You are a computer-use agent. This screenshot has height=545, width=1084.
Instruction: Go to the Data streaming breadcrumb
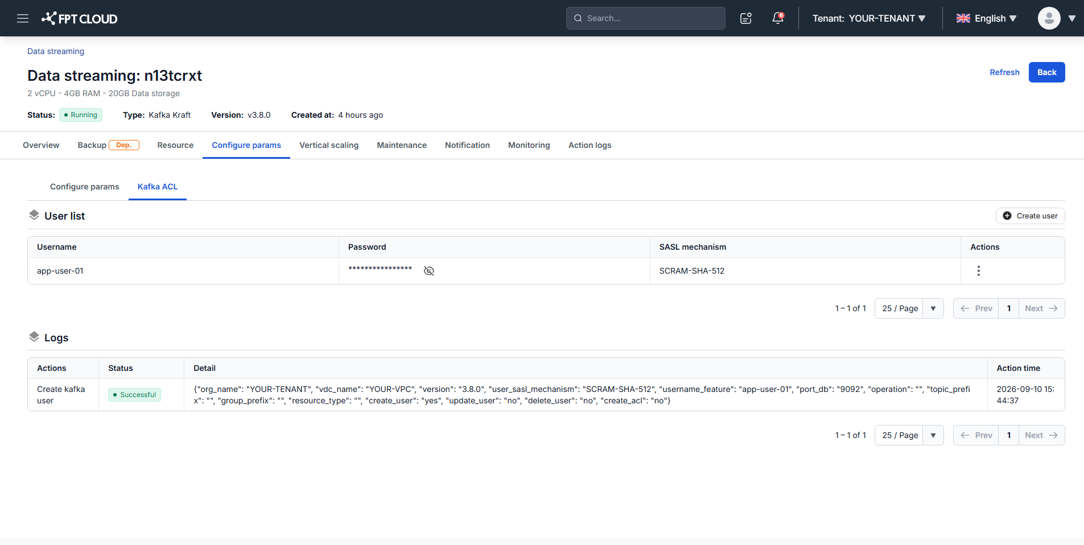coord(56,51)
